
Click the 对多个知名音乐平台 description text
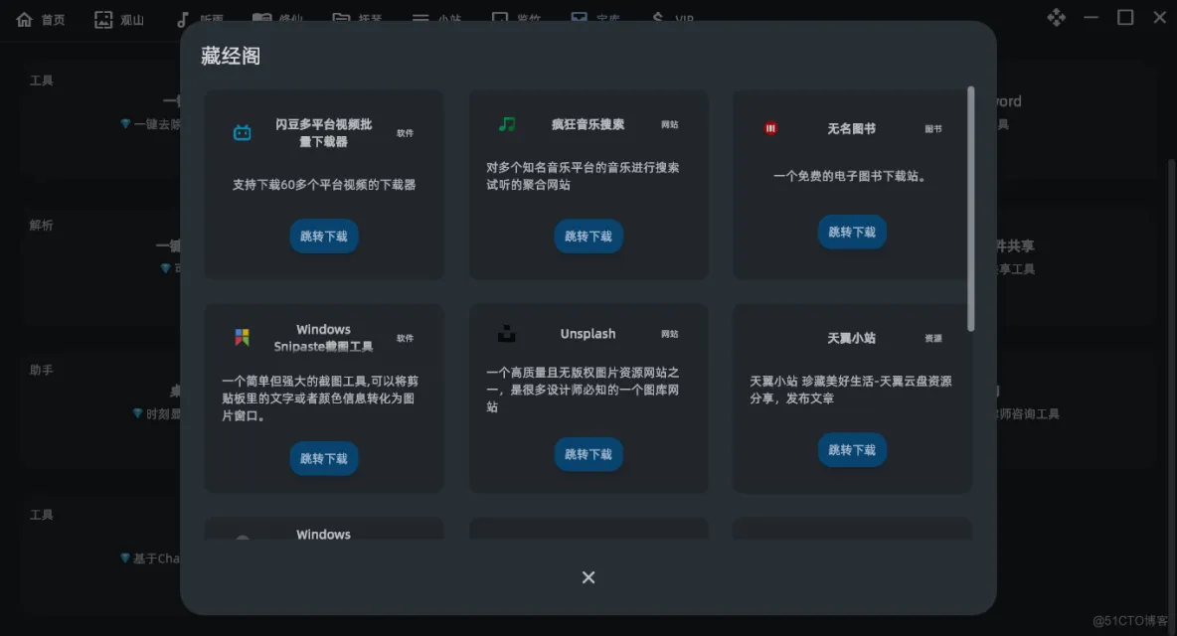(583, 176)
